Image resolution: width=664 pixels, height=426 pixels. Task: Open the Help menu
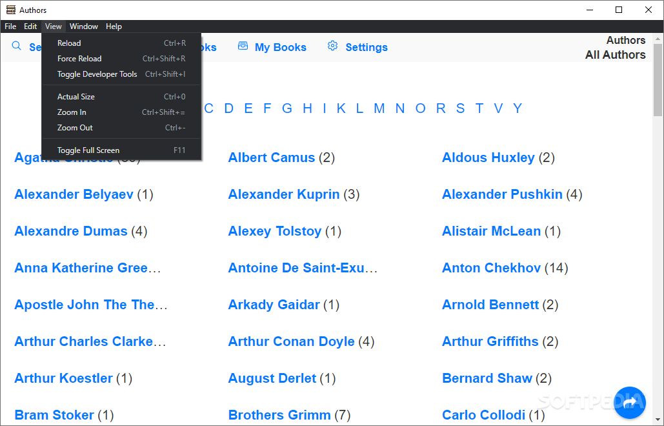[114, 26]
